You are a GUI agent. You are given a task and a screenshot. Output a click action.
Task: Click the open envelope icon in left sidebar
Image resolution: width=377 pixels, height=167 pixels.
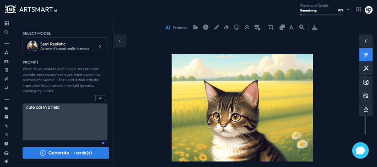(x=7, y=153)
